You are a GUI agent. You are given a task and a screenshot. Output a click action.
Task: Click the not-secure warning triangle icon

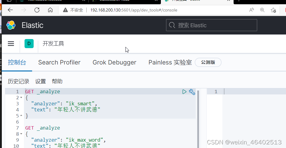(65, 10)
